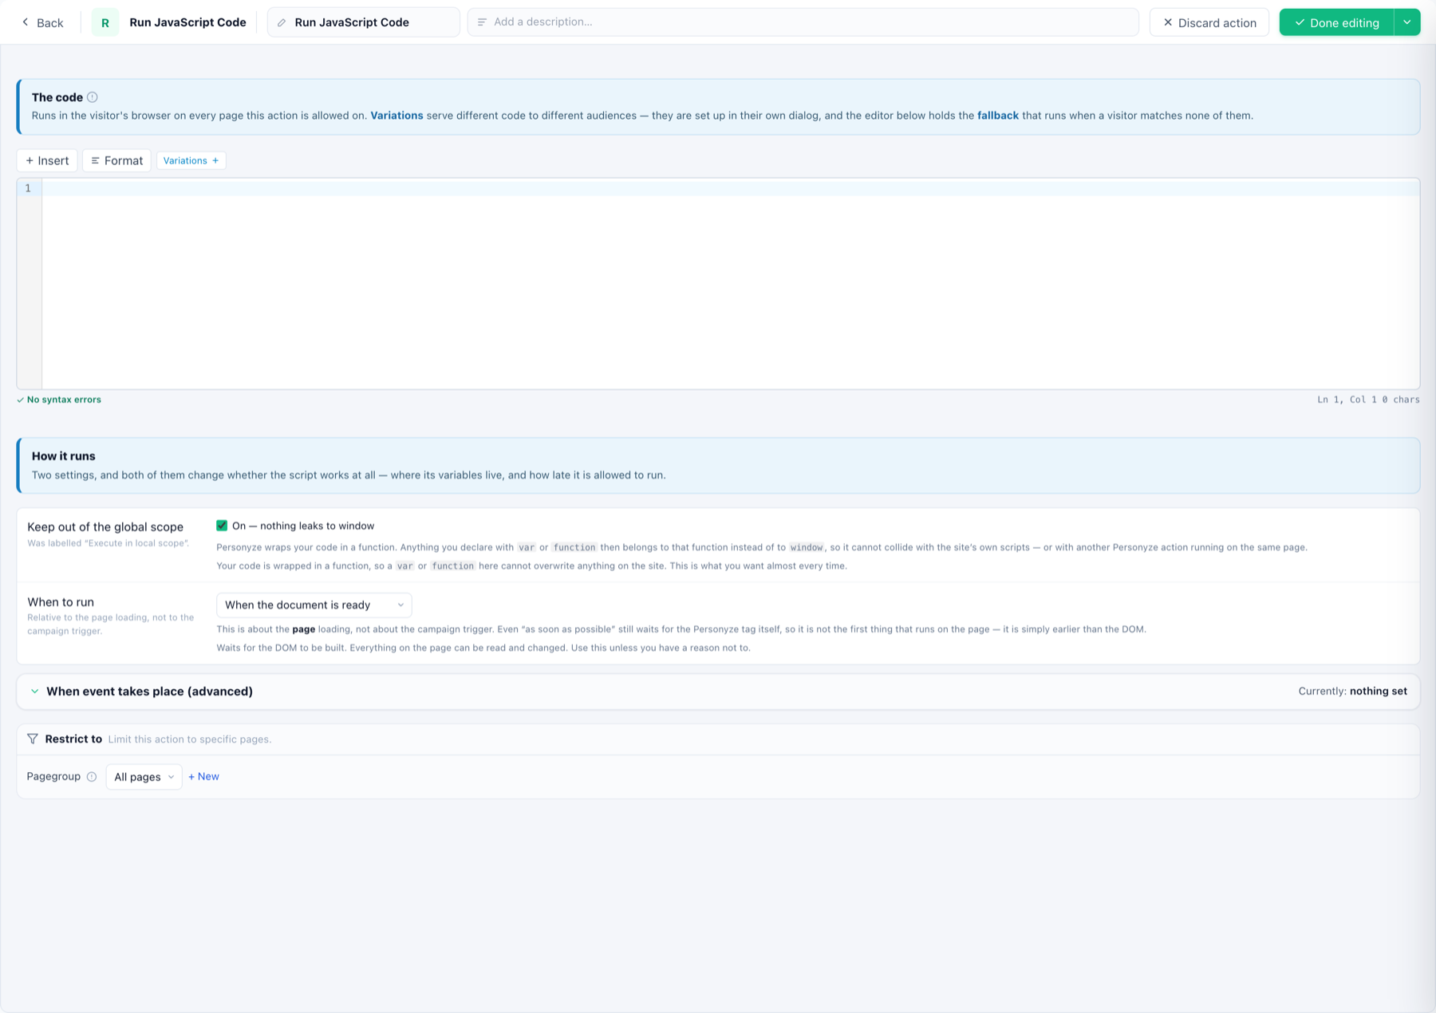The width and height of the screenshot is (1436, 1013).
Task: Uncheck nothing leaks to window checkbox
Action: pyautogui.click(x=222, y=526)
